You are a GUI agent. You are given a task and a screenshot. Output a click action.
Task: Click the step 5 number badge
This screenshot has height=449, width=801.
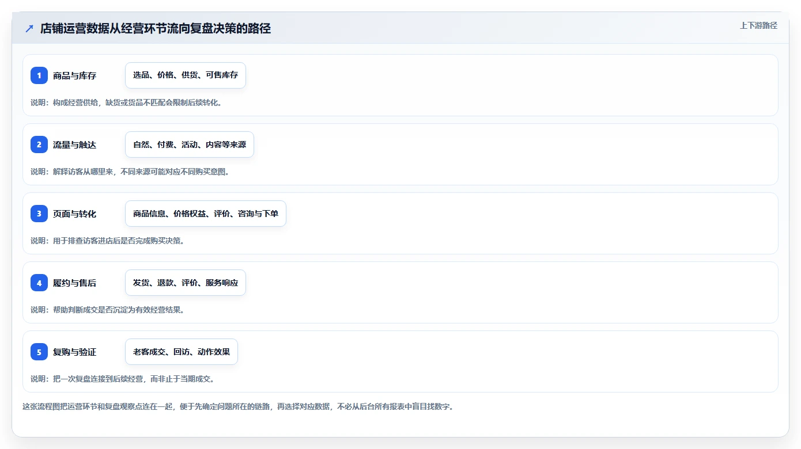tap(39, 352)
